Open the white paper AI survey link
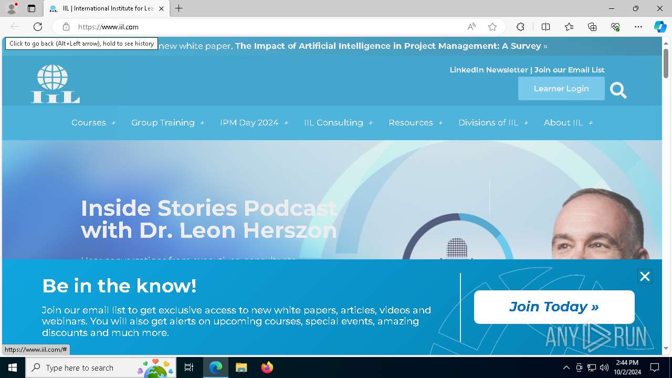 [388, 46]
